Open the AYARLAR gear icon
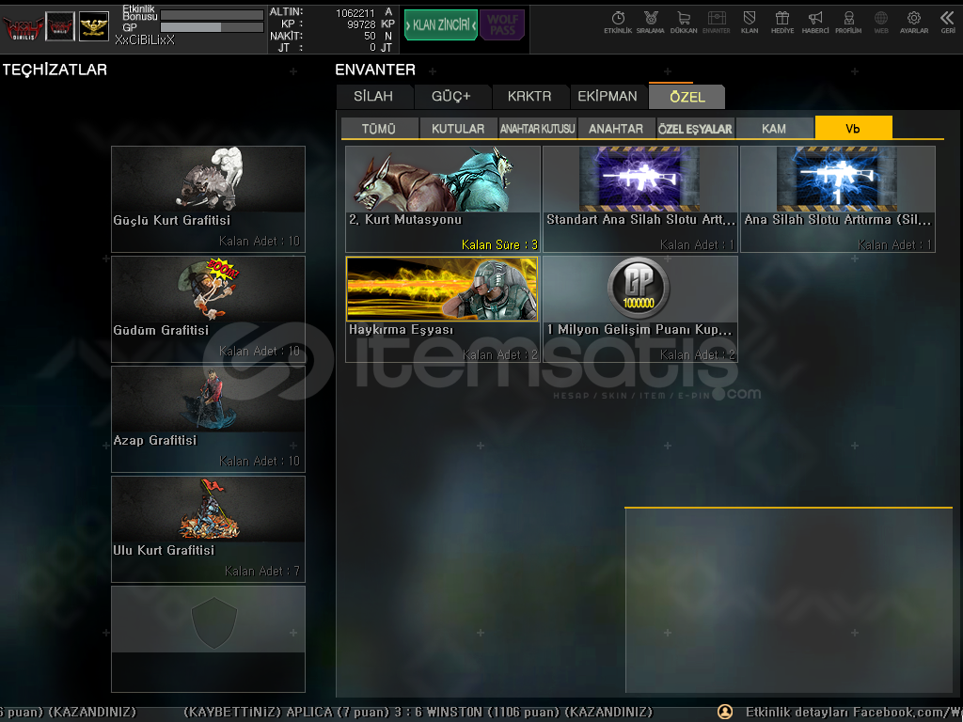Image resolution: width=963 pixels, height=722 pixels. coord(914,23)
